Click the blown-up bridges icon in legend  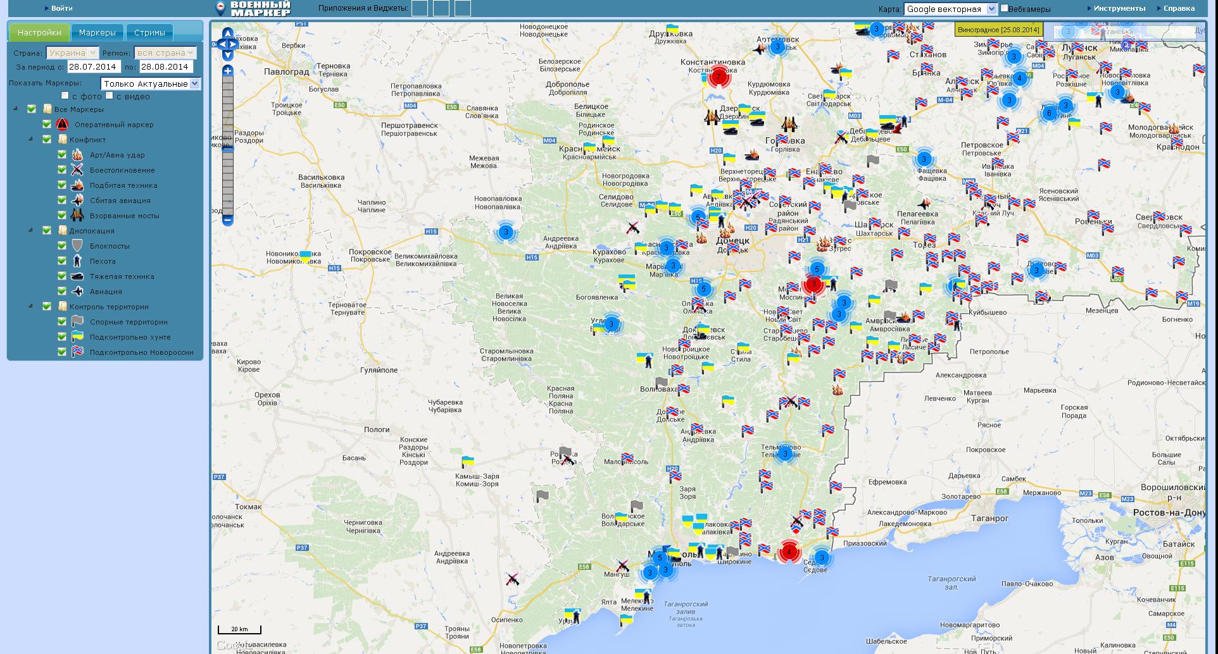tap(77, 216)
